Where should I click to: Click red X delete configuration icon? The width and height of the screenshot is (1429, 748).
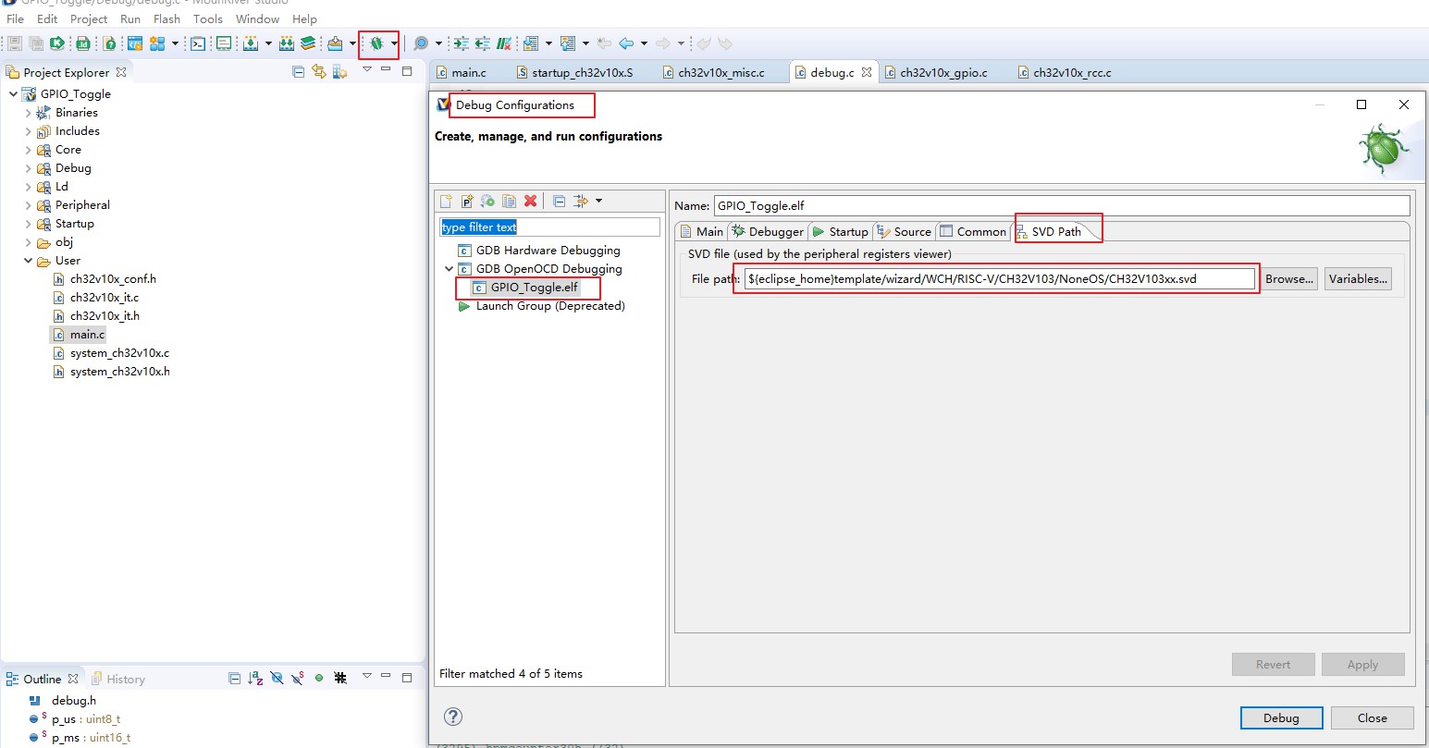pyautogui.click(x=530, y=201)
